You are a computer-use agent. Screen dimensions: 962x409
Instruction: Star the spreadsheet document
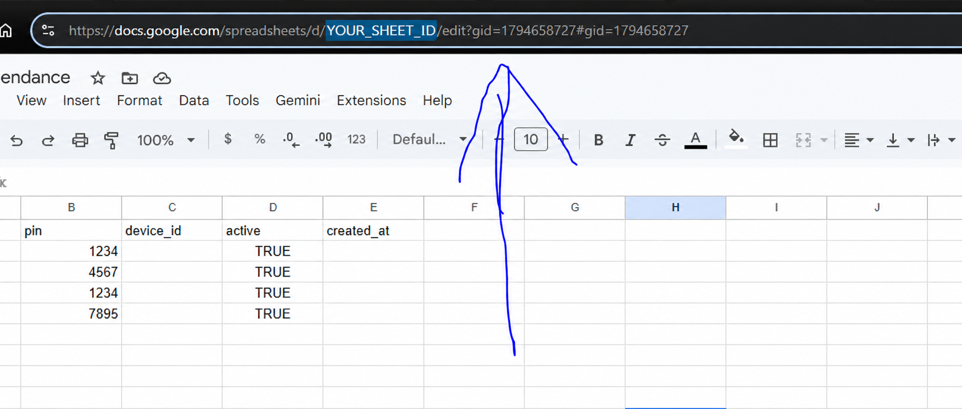(x=98, y=78)
